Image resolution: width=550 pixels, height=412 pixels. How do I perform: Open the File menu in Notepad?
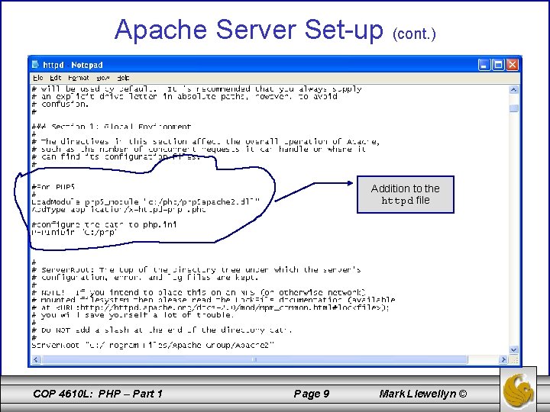pos(38,78)
